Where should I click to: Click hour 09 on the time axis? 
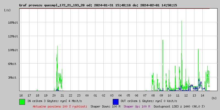161,95
